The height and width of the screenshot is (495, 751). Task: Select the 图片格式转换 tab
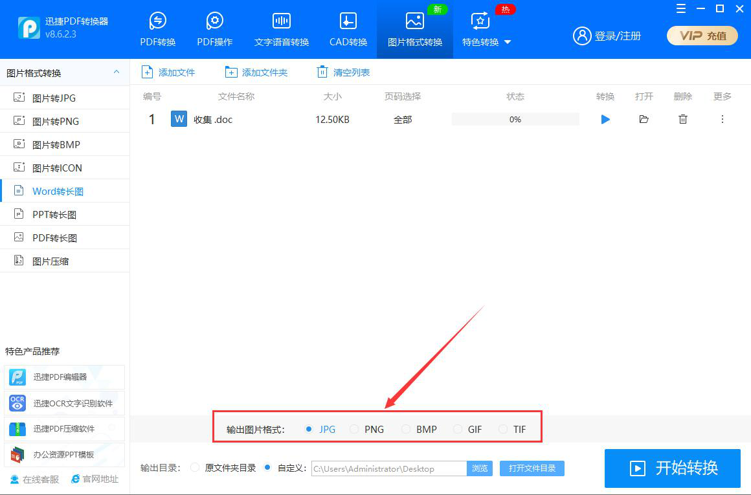[x=415, y=30]
